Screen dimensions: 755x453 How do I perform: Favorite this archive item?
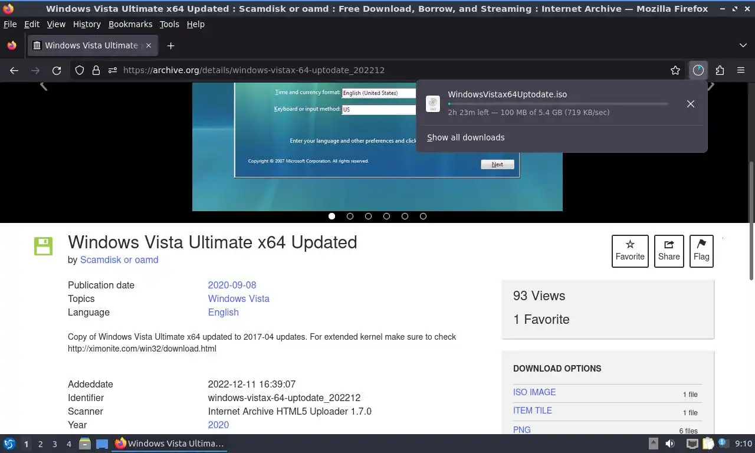tap(630, 251)
